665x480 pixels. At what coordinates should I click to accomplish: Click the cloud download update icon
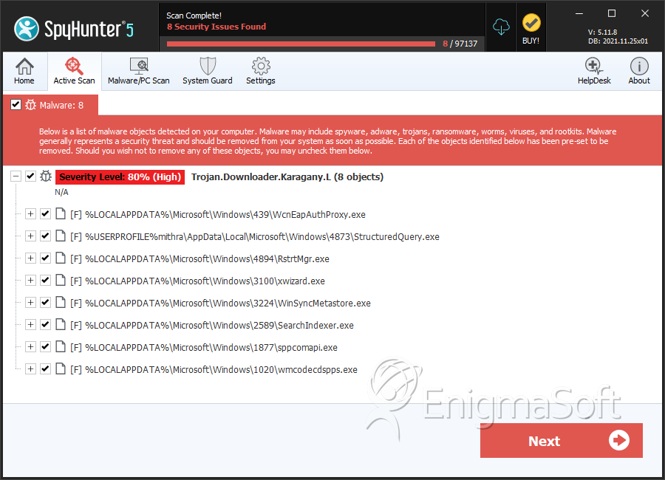tap(501, 27)
